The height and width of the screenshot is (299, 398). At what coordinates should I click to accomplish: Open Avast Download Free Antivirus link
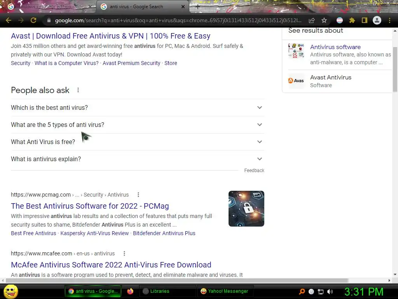click(x=111, y=36)
